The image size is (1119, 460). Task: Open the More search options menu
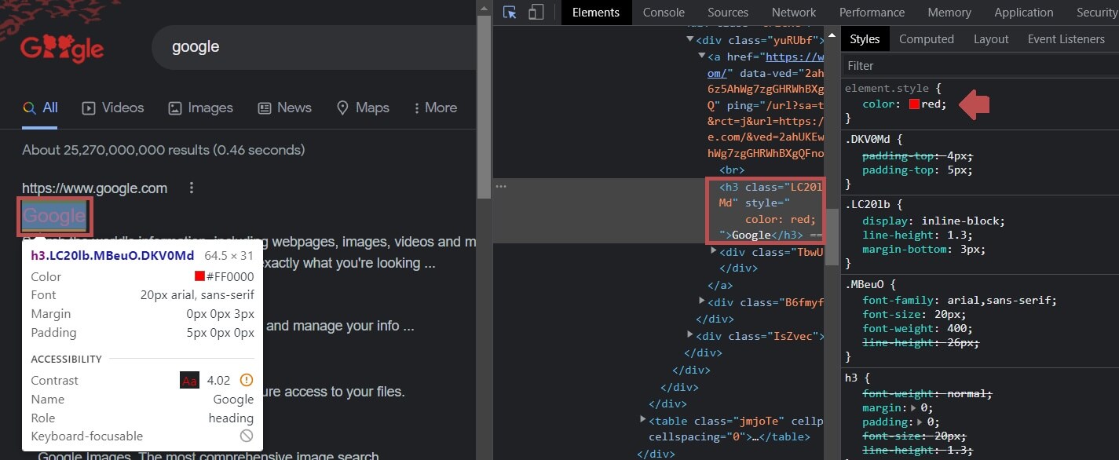pyautogui.click(x=436, y=108)
